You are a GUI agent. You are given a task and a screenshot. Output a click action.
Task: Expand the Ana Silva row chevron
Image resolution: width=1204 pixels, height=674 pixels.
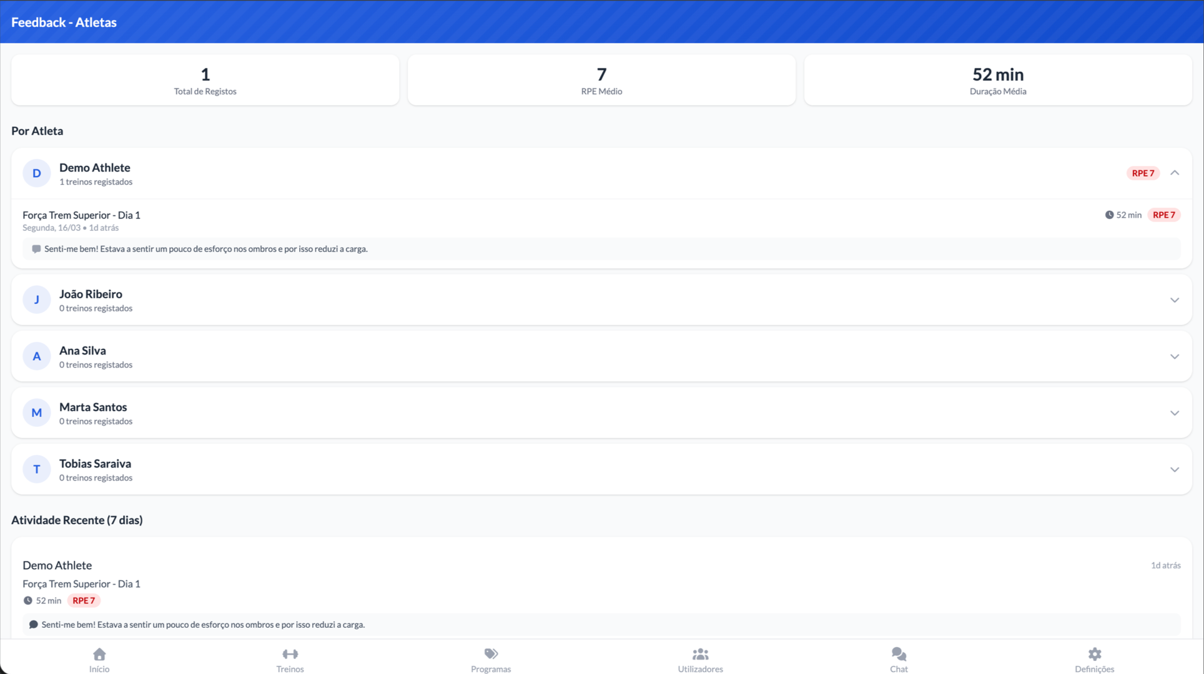point(1174,356)
